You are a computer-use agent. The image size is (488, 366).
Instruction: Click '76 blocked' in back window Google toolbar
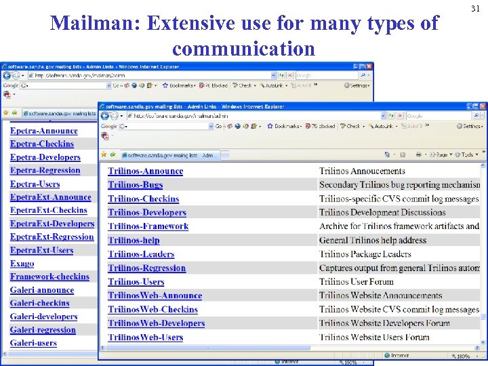click(x=213, y=85)
